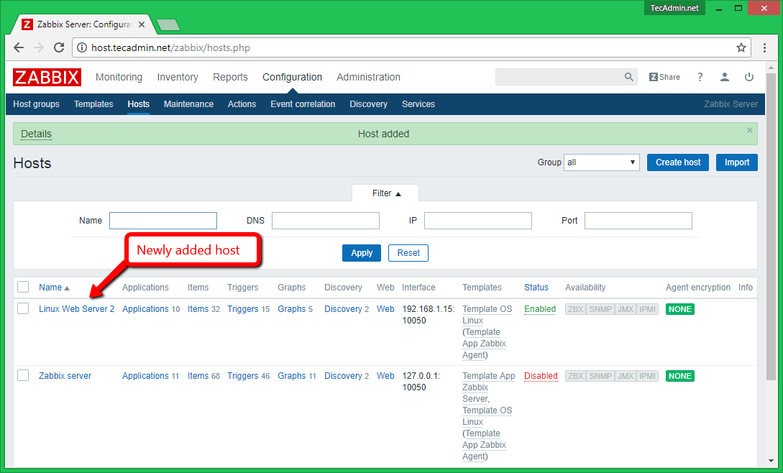The width and height of the screenshot is (783, 473).
Task: Switch to the Monitoring menu
Action: [119, 77]
